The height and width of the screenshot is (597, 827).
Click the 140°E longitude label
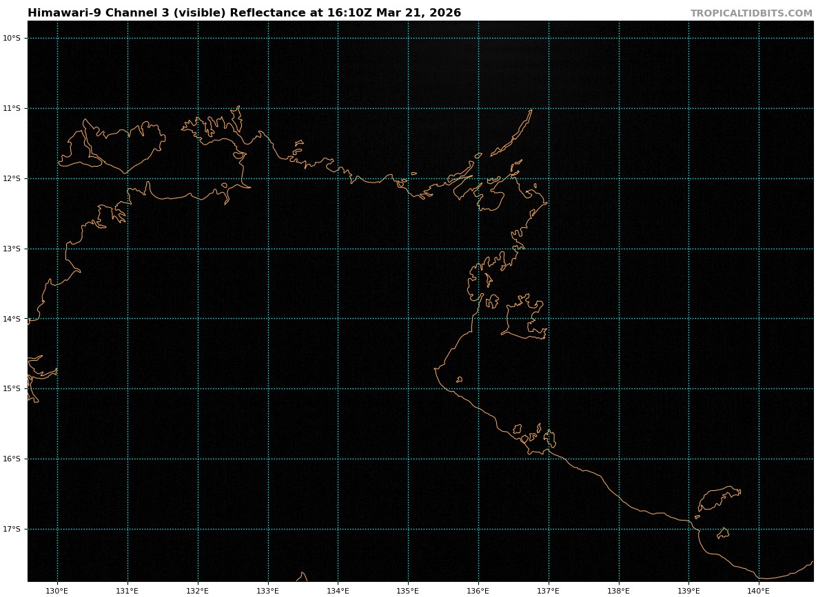click(x=759, y=591)
